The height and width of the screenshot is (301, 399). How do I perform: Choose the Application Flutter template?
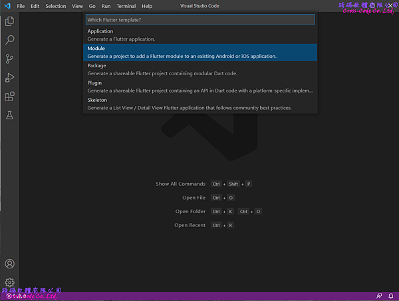(x=199, y=35)
